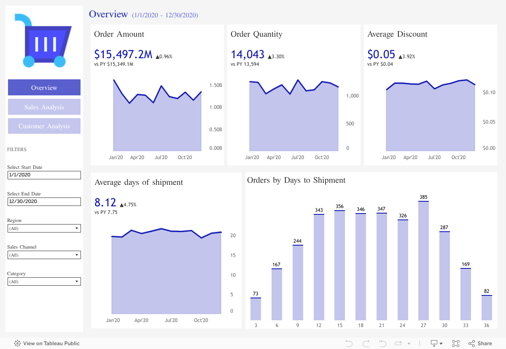Click the Redo arrow icon
The width and height of the screenshot is (506, 349).
coord(366,344)
